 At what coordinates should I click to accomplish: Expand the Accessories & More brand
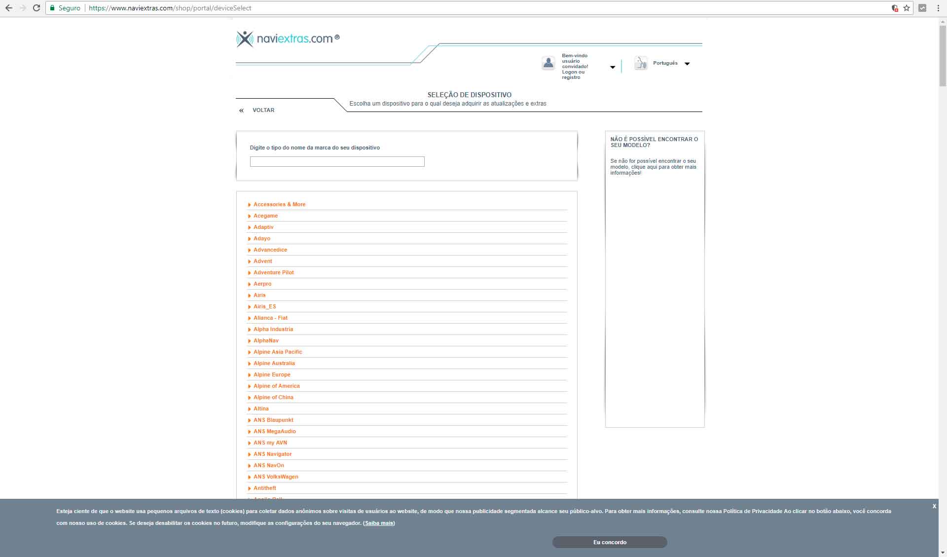click(x=279, y=204)
